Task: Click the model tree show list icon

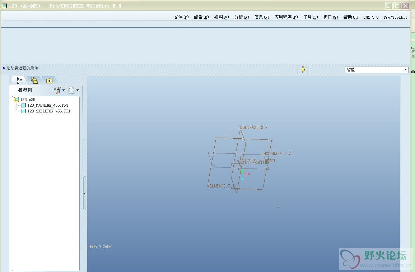Action: (71, 90)
